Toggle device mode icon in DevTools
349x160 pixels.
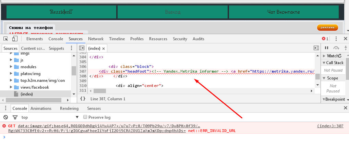click(x=15, y=39)
